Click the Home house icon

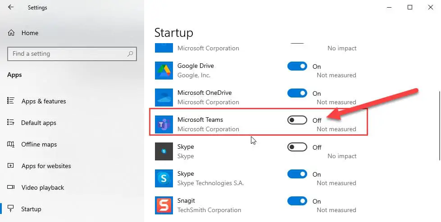11,33
